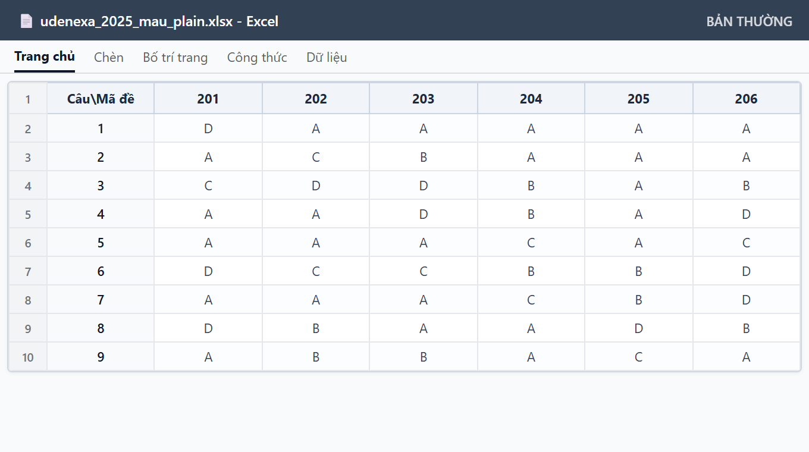Click the udenexa_2025_mau_plain.xlsx file title
The height and width of the screenshot is (452, 809).
pos(159,21)
